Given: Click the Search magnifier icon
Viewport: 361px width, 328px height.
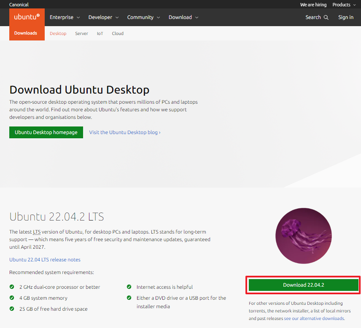Looking at the screenshot, I should tap(326, 17).
